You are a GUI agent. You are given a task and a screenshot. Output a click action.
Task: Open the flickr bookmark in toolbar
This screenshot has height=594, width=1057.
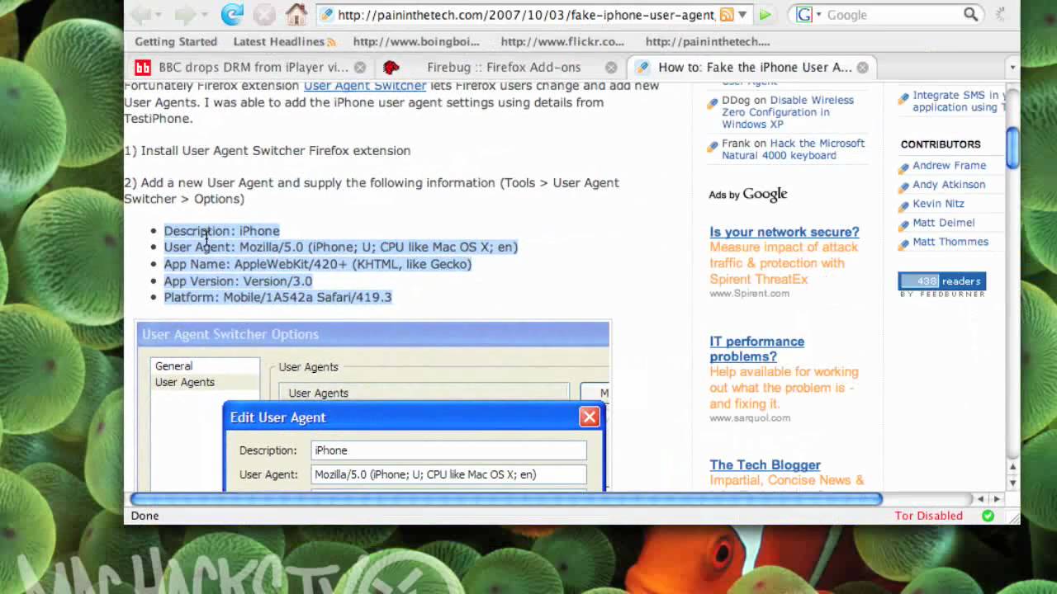click(x=562, y=42)
